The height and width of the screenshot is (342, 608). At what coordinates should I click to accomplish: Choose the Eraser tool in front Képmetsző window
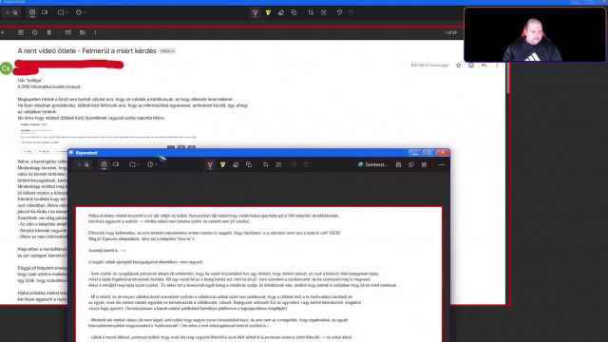236,164
